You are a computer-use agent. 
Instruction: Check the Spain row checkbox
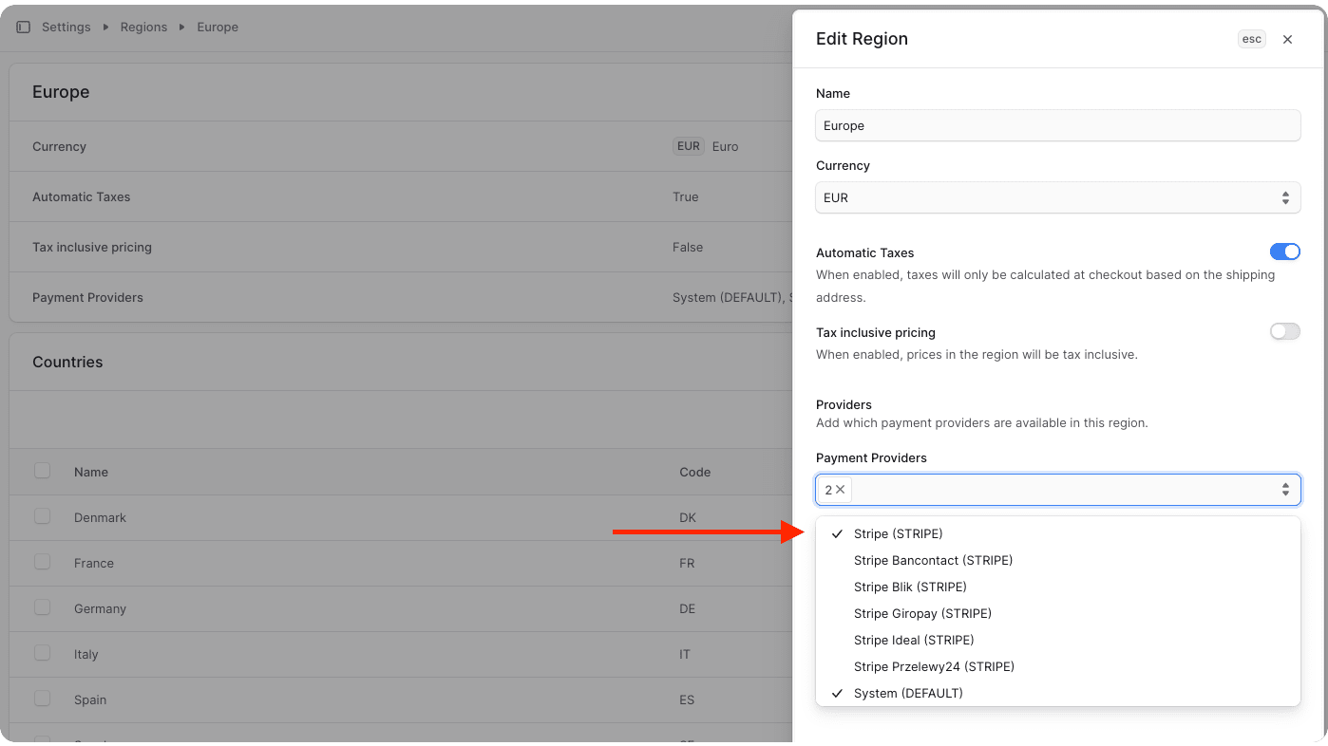pyautogui.click(x=42, y=698)
